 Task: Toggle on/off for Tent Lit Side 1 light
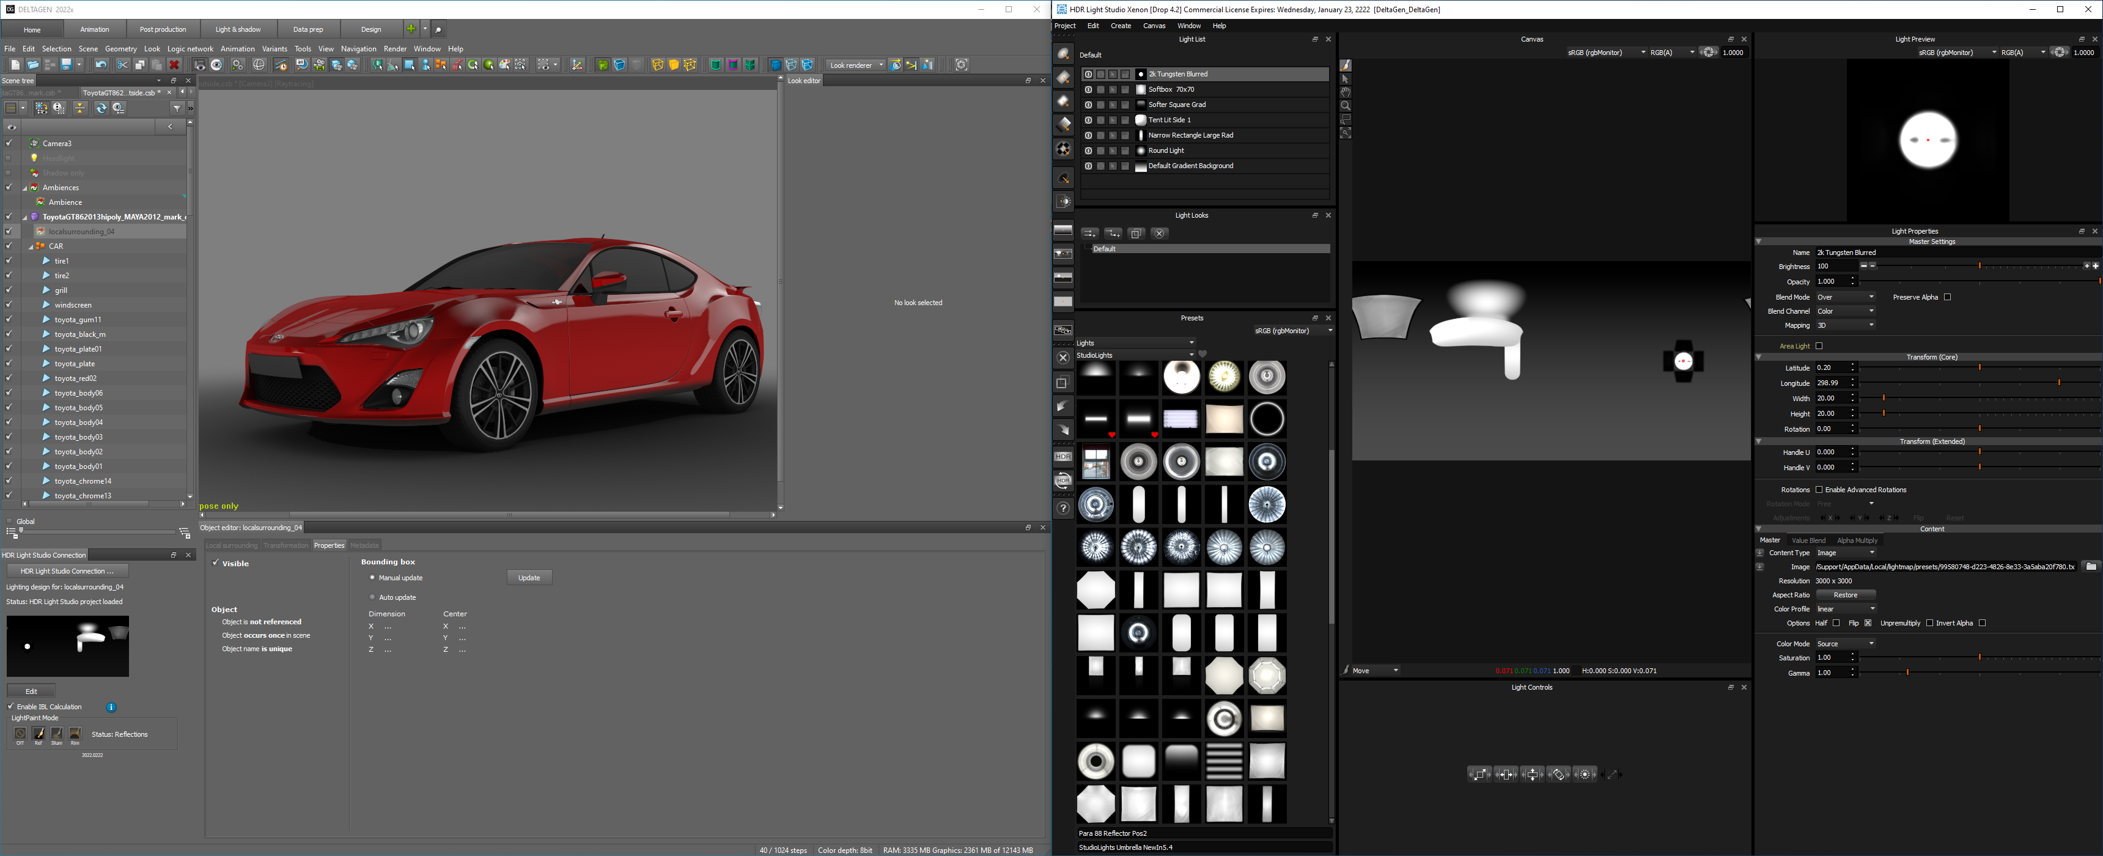[x=1088, y=120]
